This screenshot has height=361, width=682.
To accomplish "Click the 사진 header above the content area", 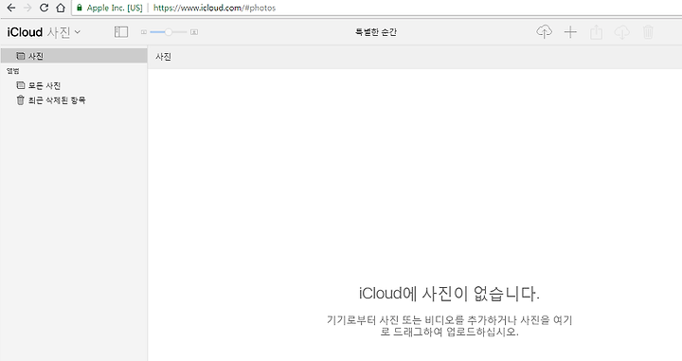I will pos(164,57).
